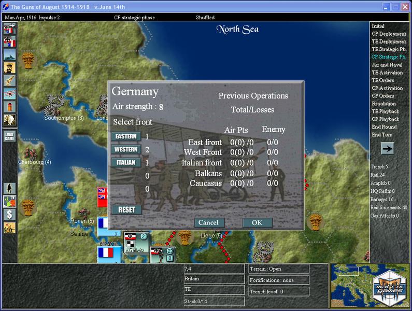Click the warship naval icon in left toolbar

point(9,54)
